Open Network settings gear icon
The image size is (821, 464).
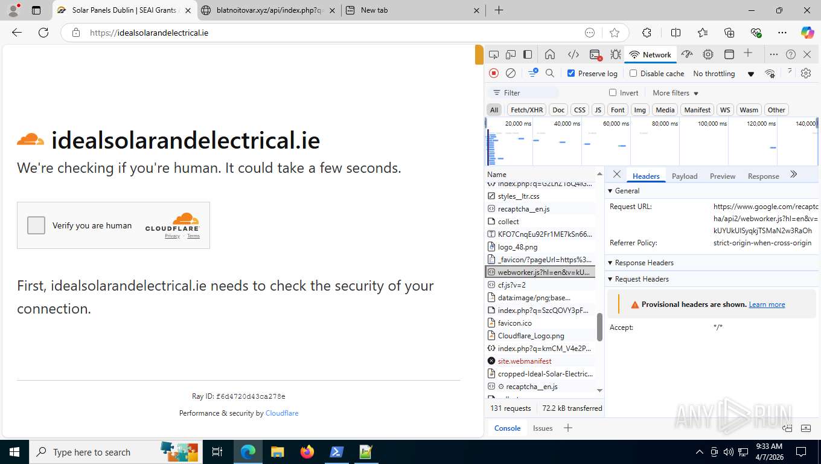(x=806, y=73)
